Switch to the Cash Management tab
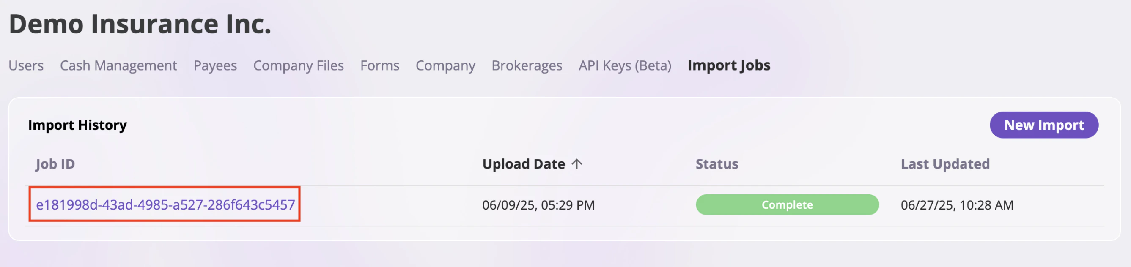This screenshot has width=1131, height=267. [118, 65]
